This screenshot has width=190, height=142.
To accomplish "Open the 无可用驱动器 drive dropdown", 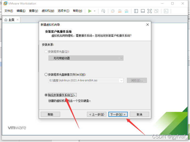I will 86,58.
